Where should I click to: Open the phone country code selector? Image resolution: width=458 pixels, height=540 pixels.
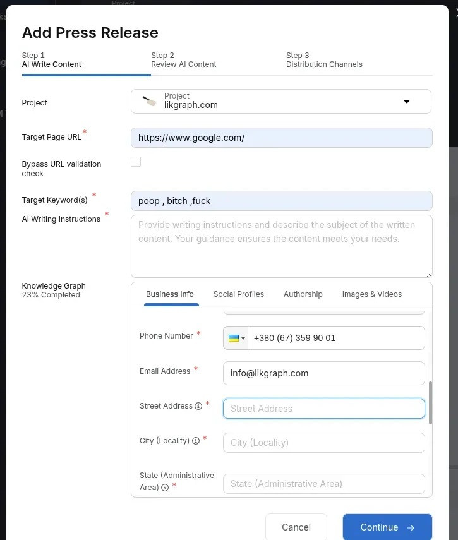coord(236,338)
